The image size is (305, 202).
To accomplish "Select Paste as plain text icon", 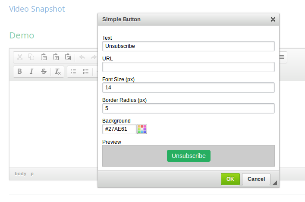I will [56, 57].
